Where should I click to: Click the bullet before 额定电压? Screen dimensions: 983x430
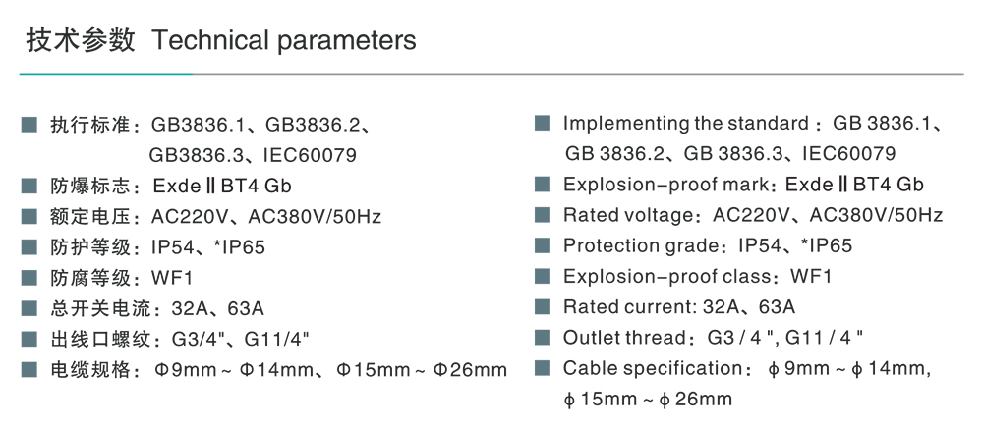[x=29, y=216]
